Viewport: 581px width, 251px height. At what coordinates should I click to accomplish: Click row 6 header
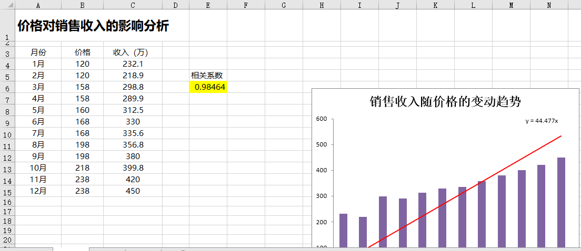click(x=7, y=88)
